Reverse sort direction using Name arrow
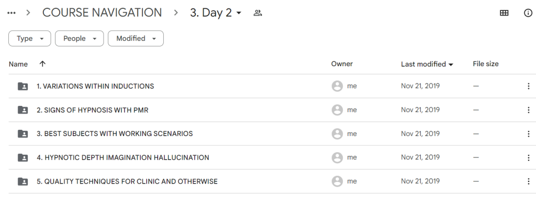The image size is (536, 207). [x=42, y=64]
